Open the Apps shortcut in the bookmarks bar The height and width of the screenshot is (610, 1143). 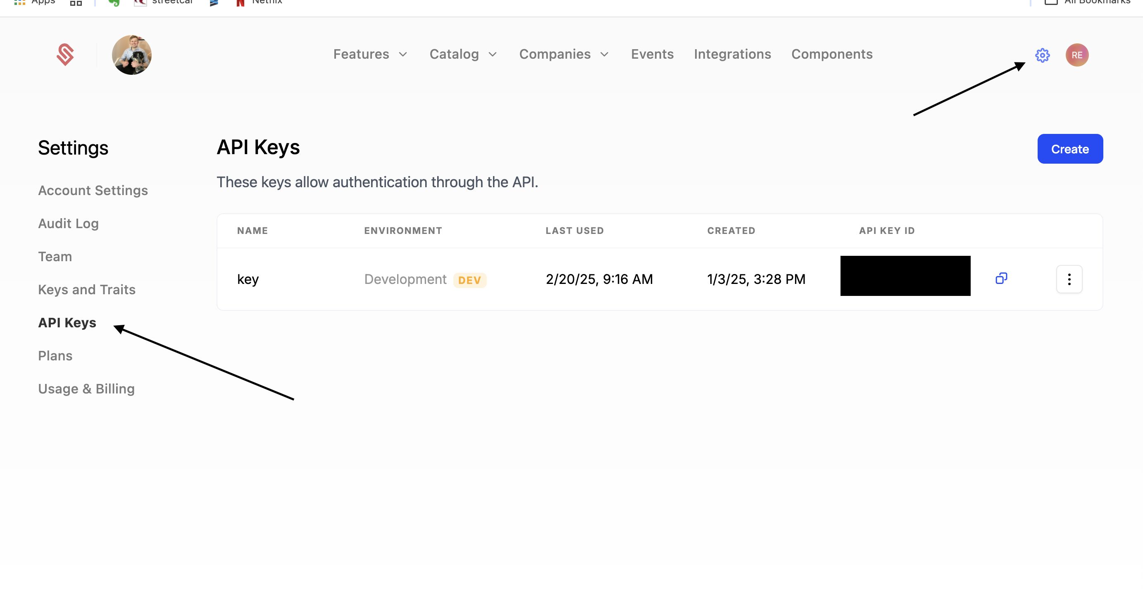tap(35, 2)
